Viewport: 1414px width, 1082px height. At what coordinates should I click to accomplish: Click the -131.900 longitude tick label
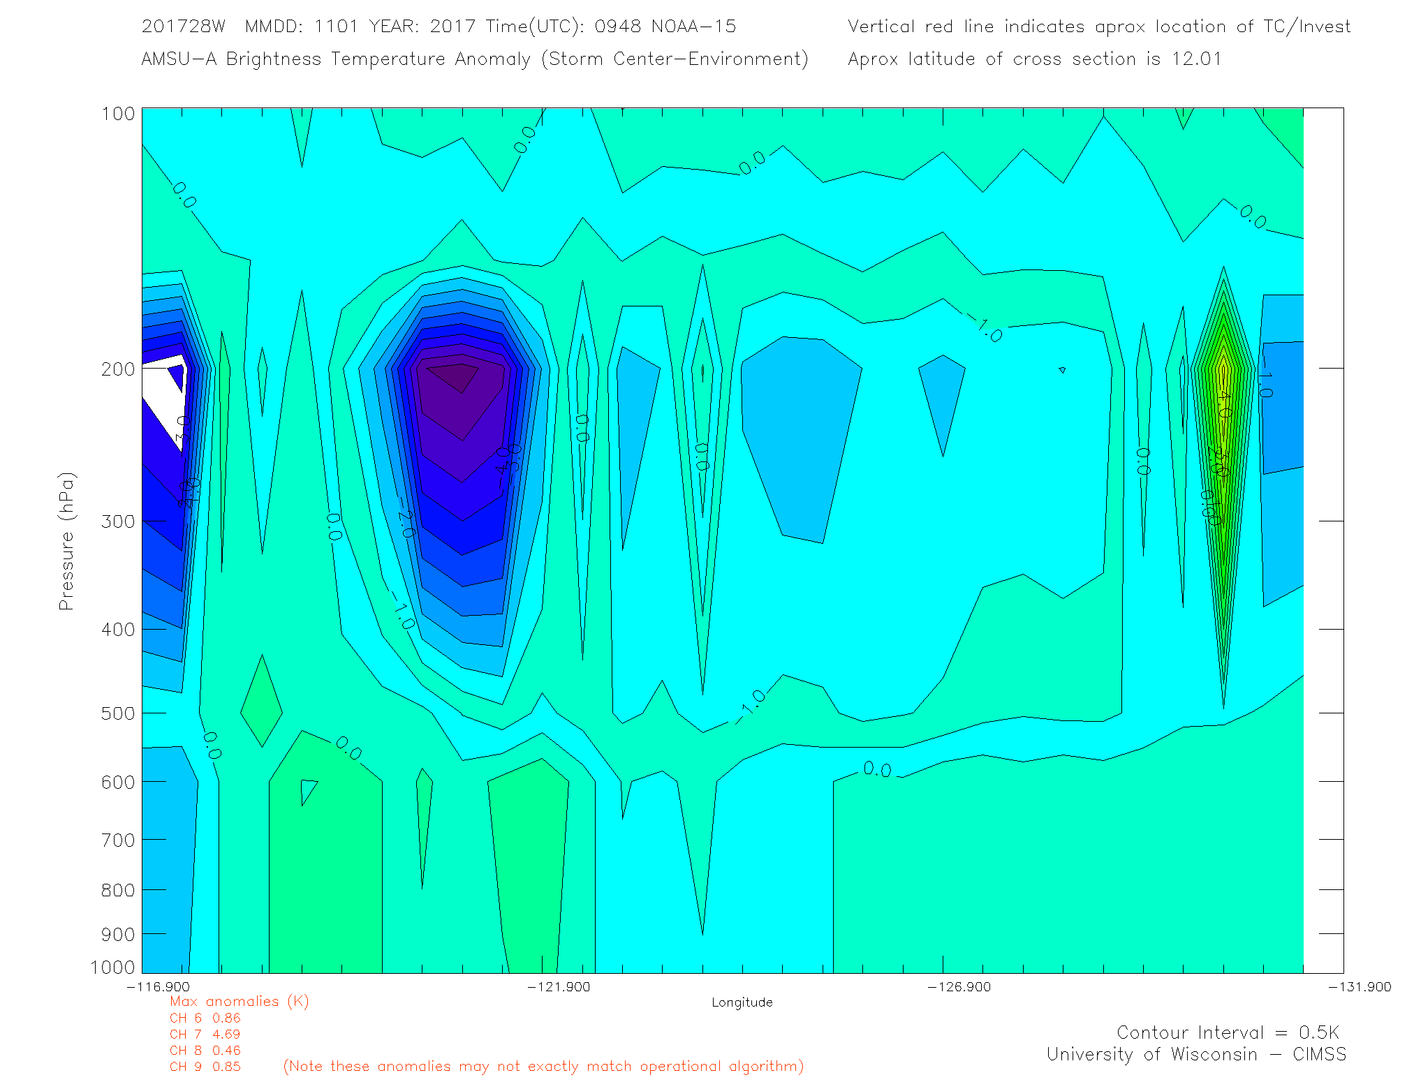(x=1359, y=987)
